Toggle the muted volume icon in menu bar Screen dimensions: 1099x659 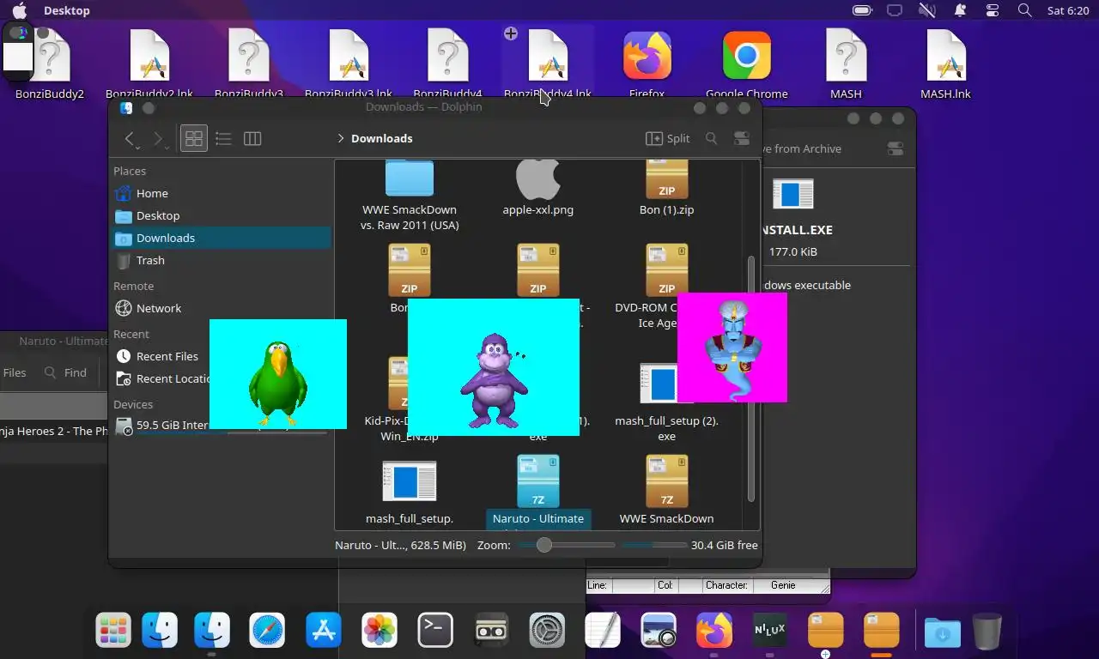[927, 10]
